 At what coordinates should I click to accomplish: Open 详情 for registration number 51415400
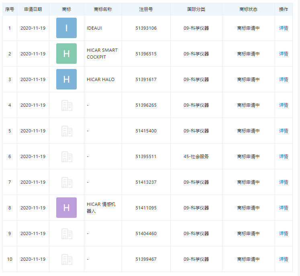(x=284, y=131)
